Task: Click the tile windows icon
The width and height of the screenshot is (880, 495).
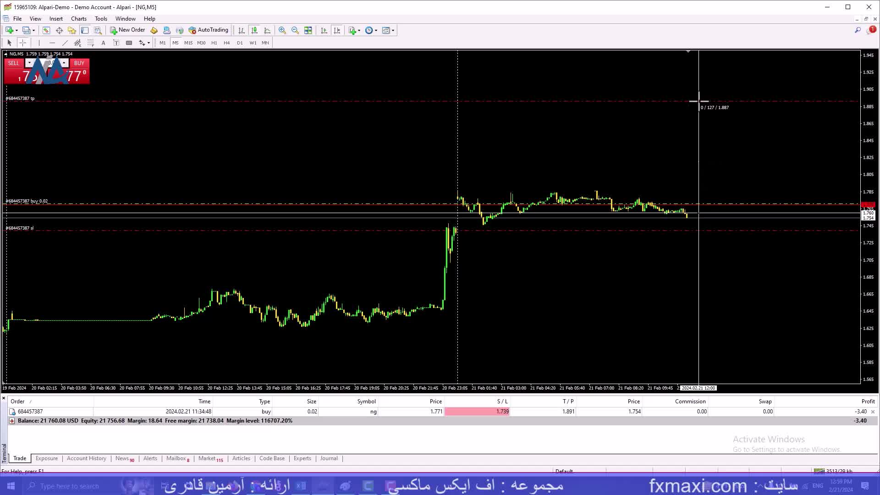Action: tap(308, 30)
